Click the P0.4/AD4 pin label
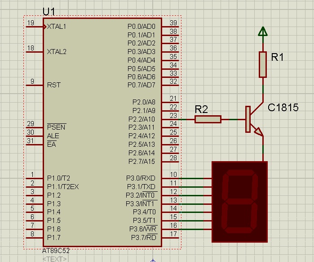The height and width of the screenshot is (262, 314). 142,60
